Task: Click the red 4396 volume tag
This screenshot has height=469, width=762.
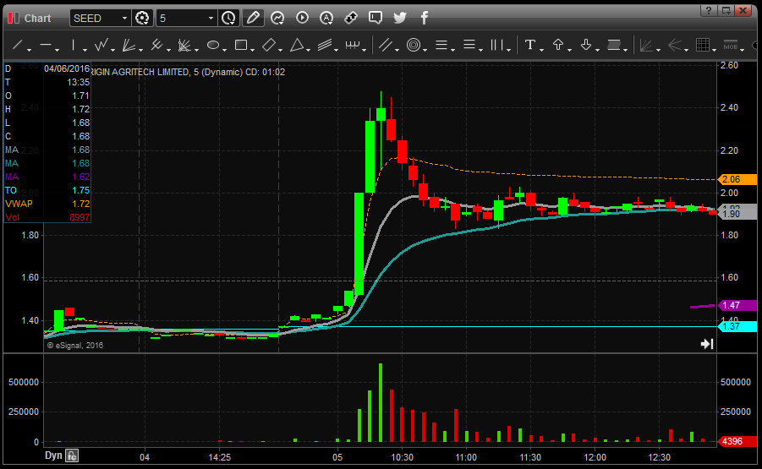Action: point(737,441)
